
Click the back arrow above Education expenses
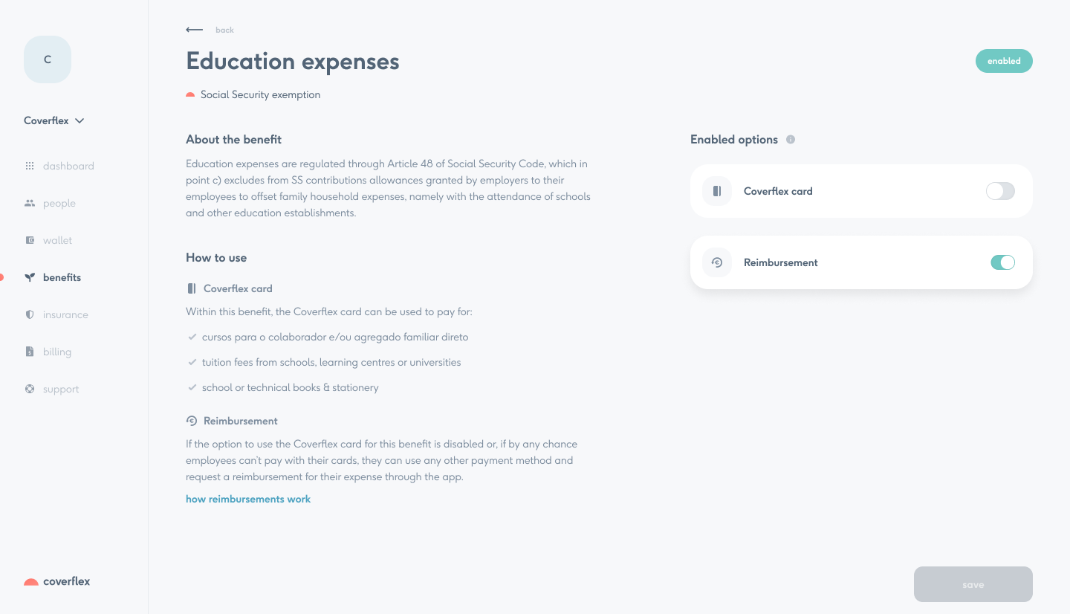click(x=194, y=30)
